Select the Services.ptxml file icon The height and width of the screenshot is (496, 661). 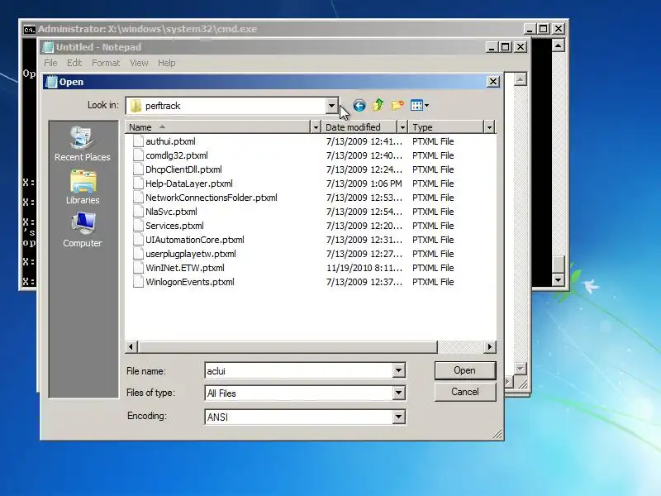(138, 226)
